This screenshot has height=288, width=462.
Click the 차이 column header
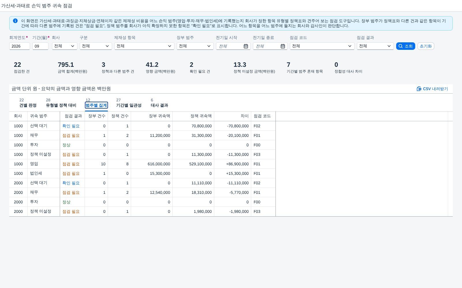point(232,116)
